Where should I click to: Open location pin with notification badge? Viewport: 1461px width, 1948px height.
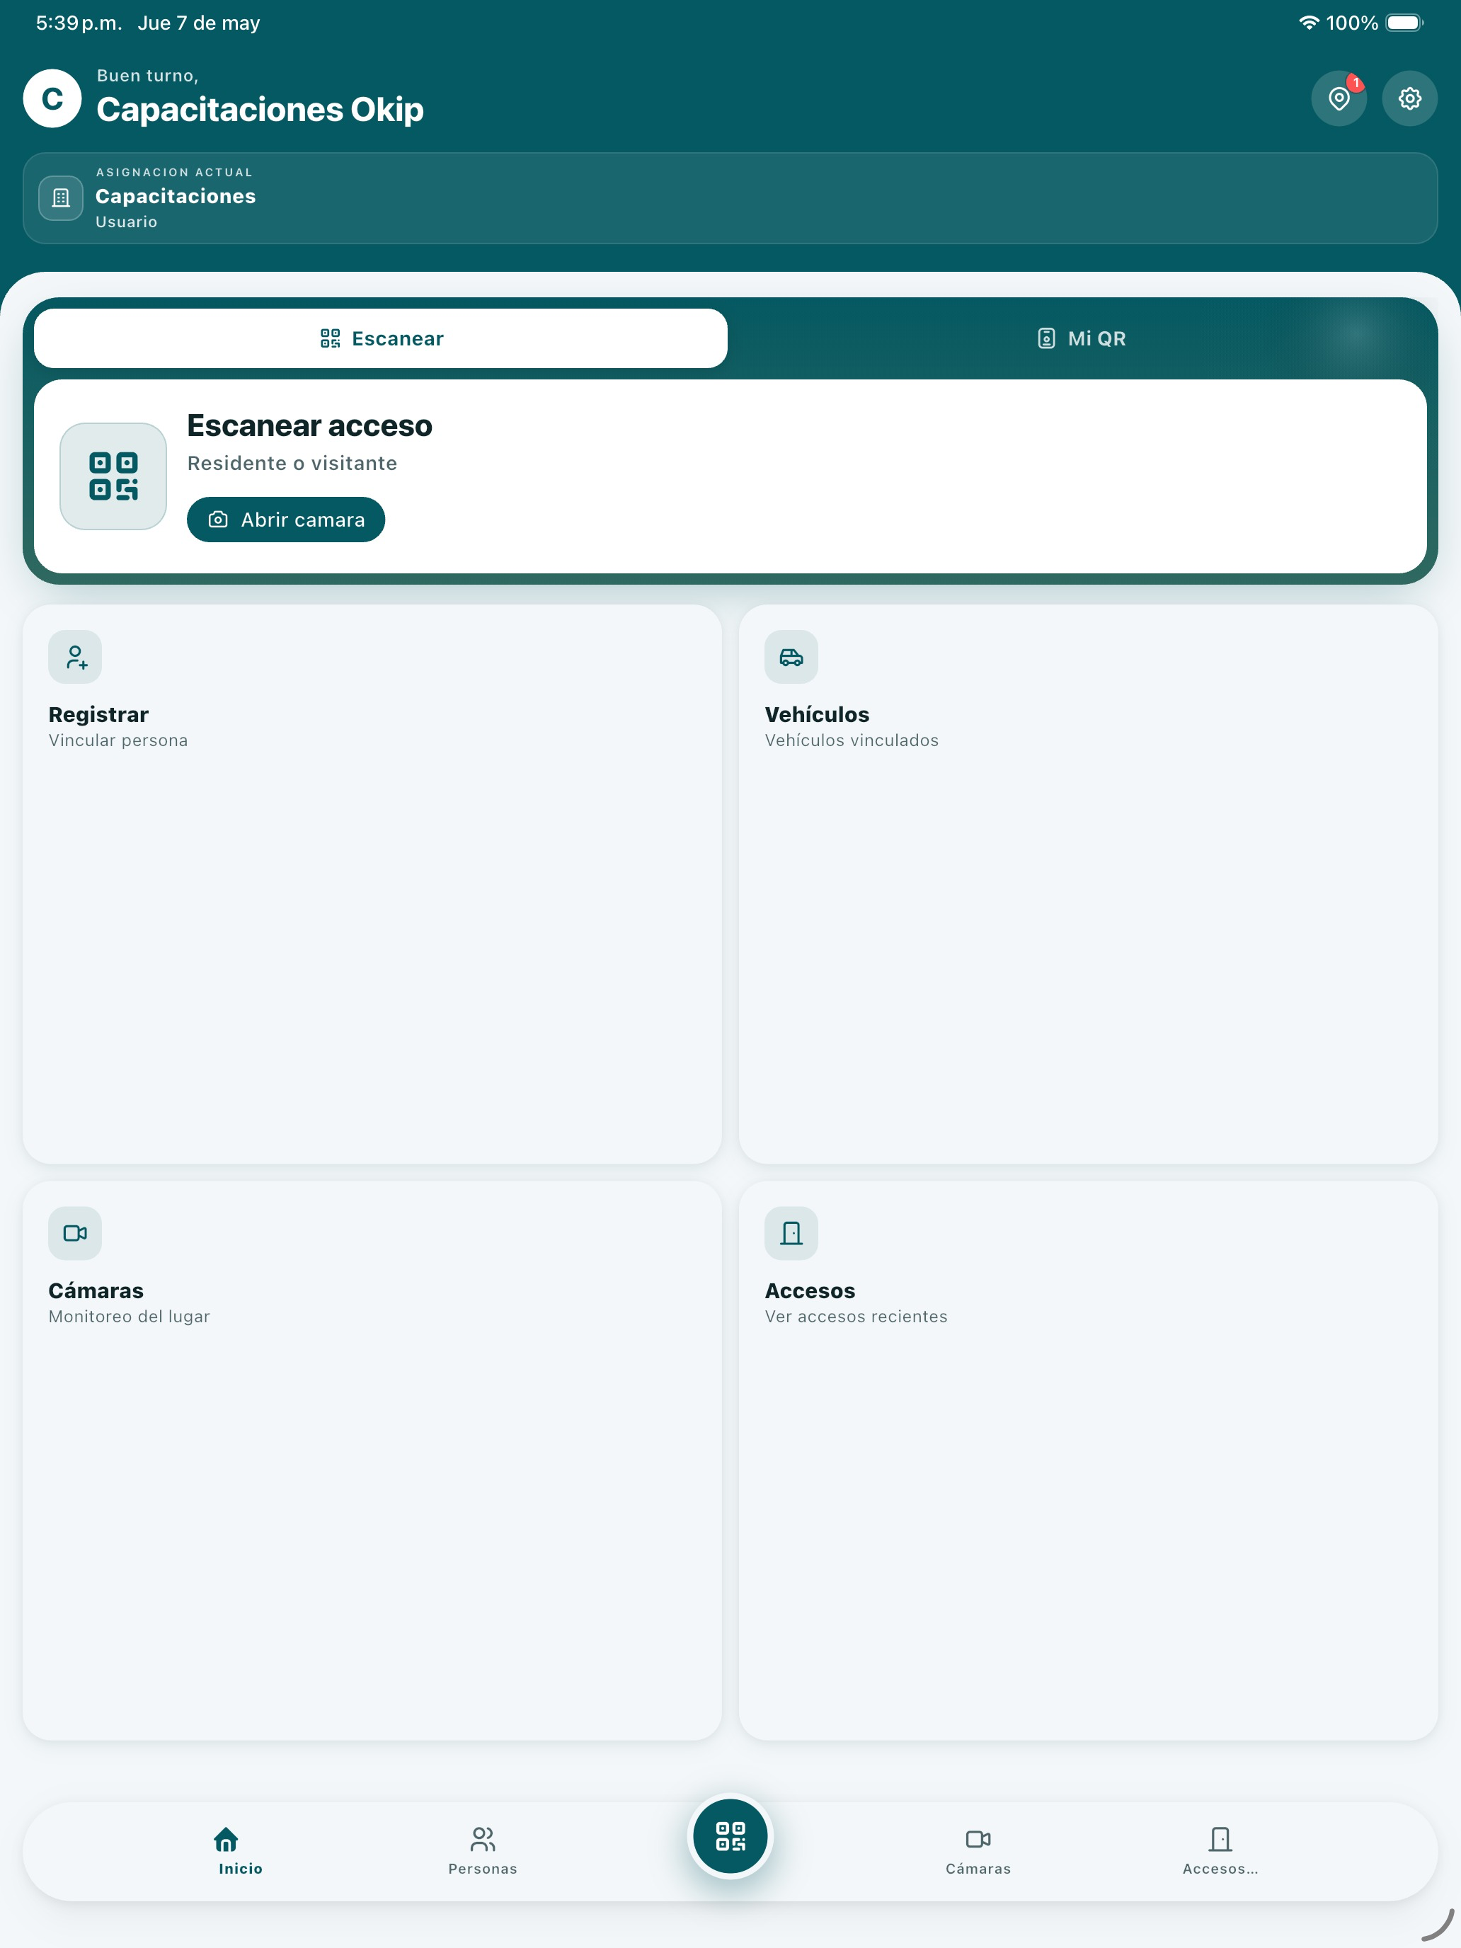(x=1339, y=98)
